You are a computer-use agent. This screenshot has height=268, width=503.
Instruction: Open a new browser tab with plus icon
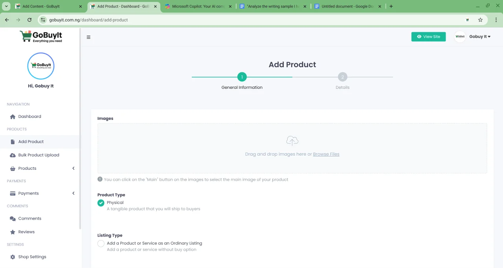click(391, 6)
